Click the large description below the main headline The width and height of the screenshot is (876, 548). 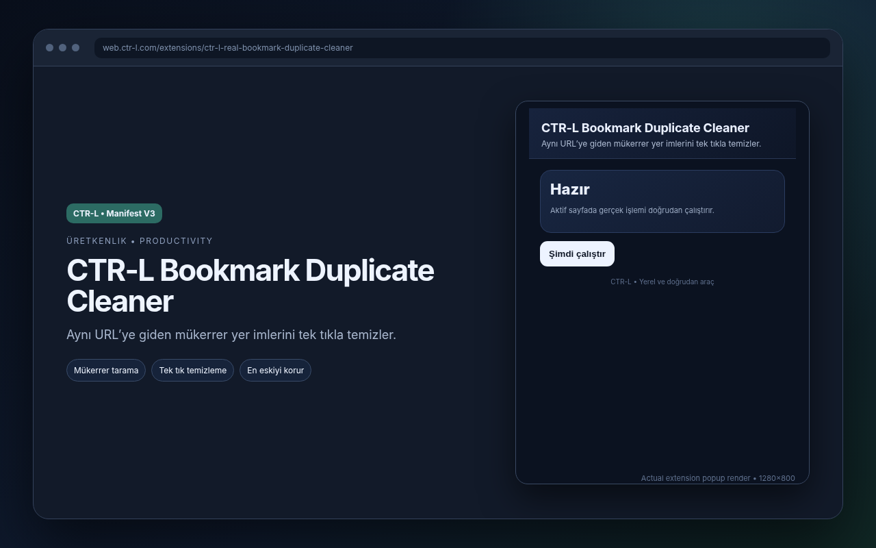coord(231,335)
